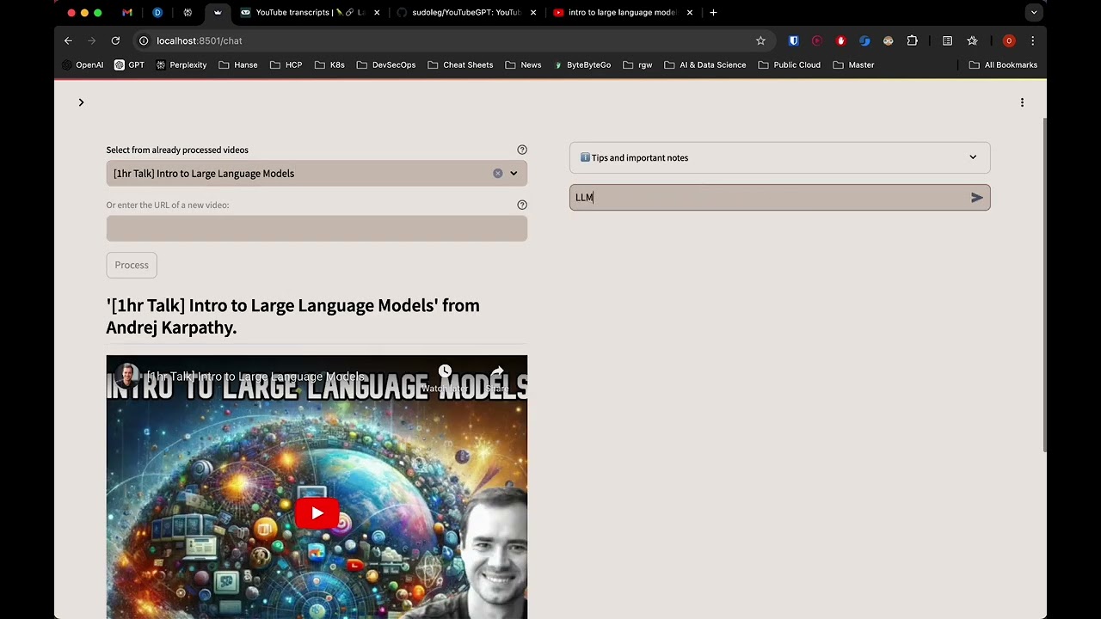Open the OpenAI bookmark
The height and width of the screenshot is (619, 1101).
point(83,65)
